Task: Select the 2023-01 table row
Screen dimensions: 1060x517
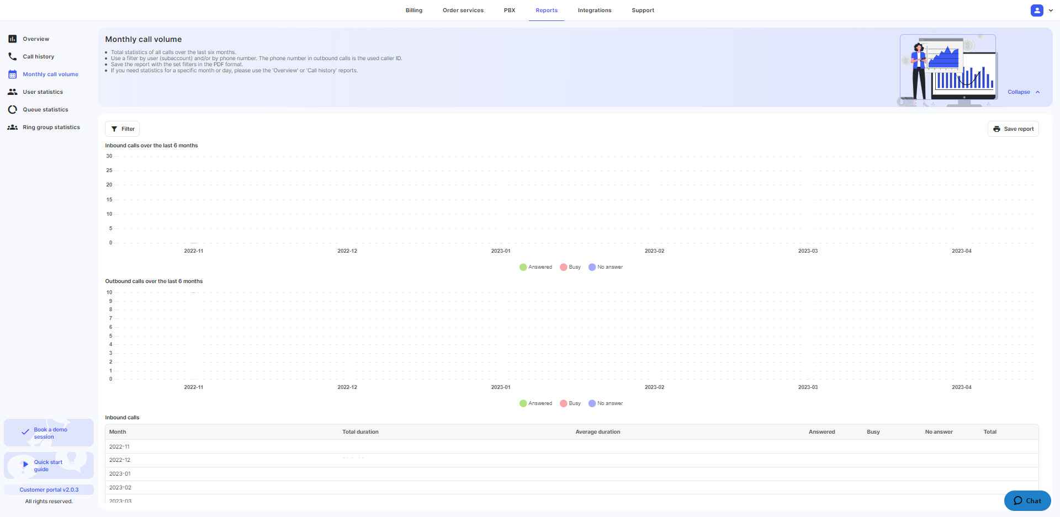Action: coord(572,474)
